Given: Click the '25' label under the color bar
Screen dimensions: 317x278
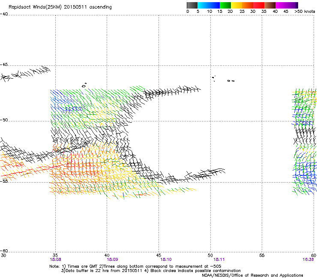Looking at the screenshot, I should pos(242,12).
